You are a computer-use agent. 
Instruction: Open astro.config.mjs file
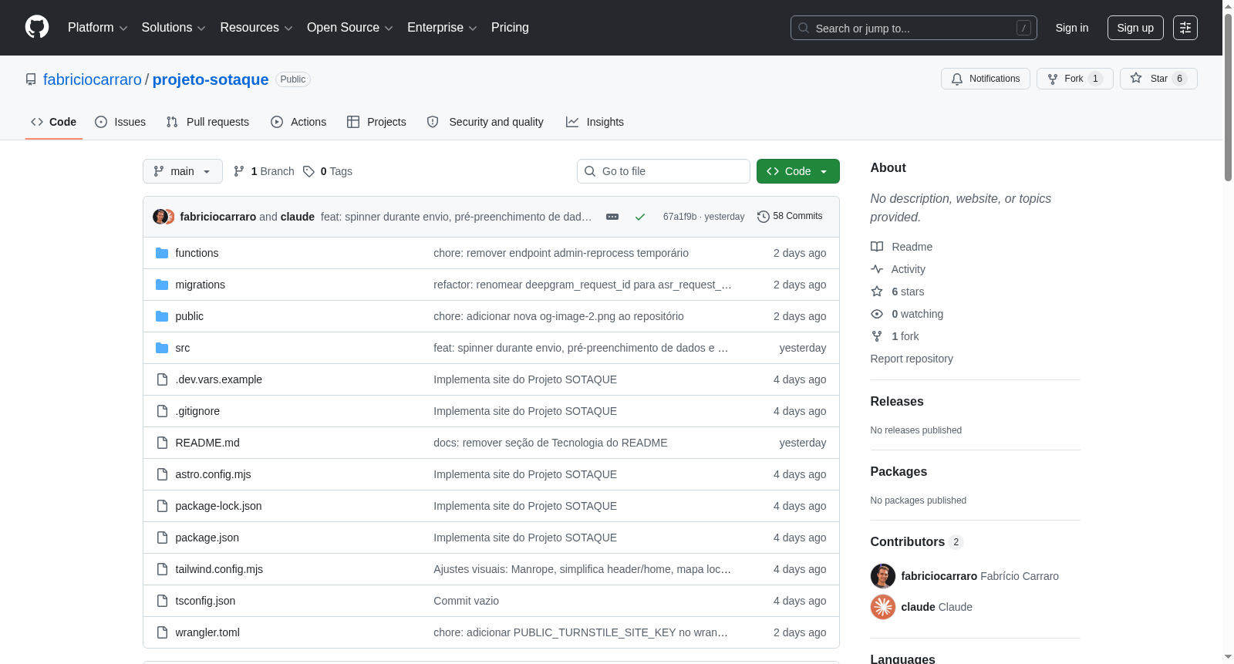pyautogui.click(x=213, y=474)
